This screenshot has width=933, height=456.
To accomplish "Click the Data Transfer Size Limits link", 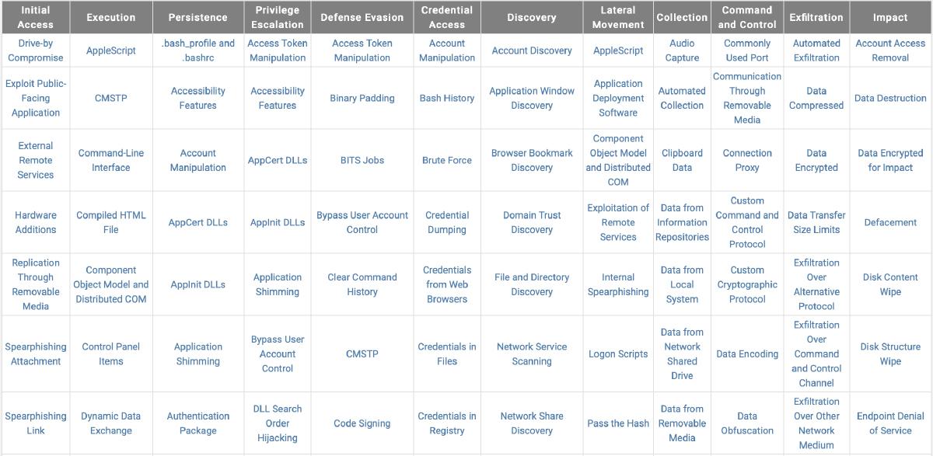I will pyautogui.click(x=816, y=222).
